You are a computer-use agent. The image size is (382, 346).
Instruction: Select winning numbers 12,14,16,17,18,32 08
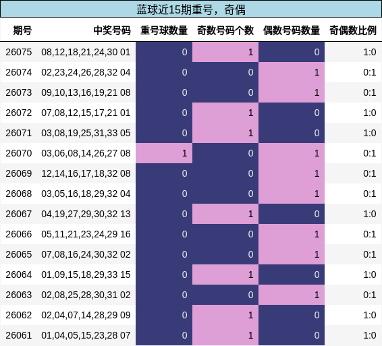tap(86, 173)
